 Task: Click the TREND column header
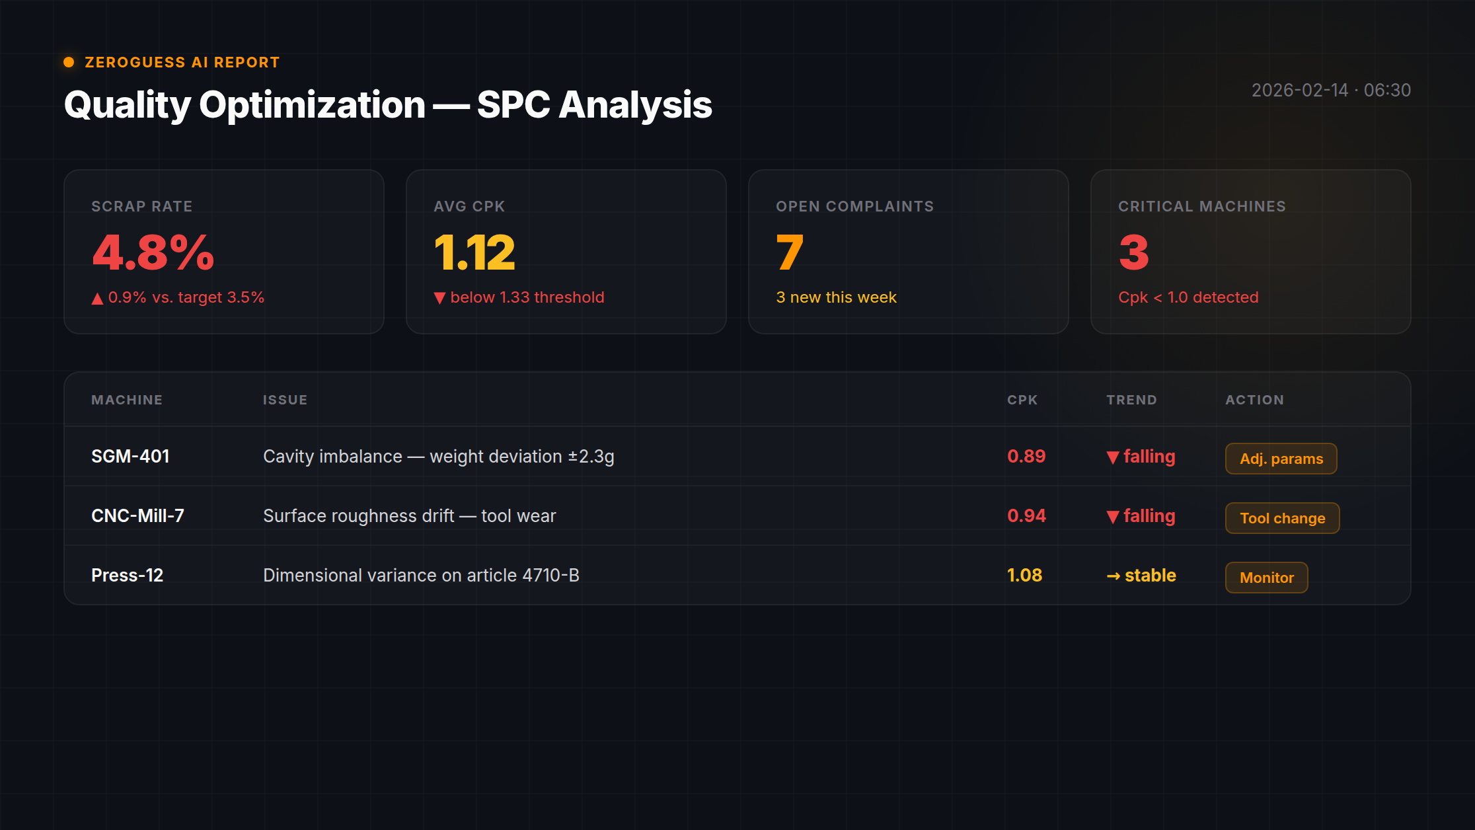click(x=1131, y=400)
